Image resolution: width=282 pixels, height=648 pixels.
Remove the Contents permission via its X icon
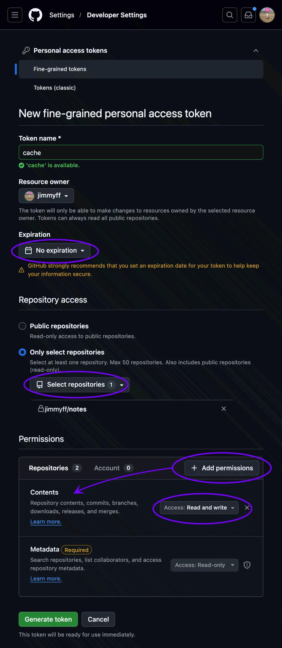pos(247,508)
